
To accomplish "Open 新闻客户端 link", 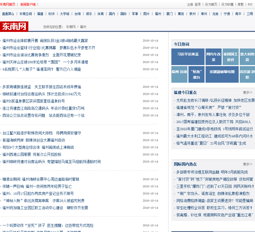I will tap(28, 4).
